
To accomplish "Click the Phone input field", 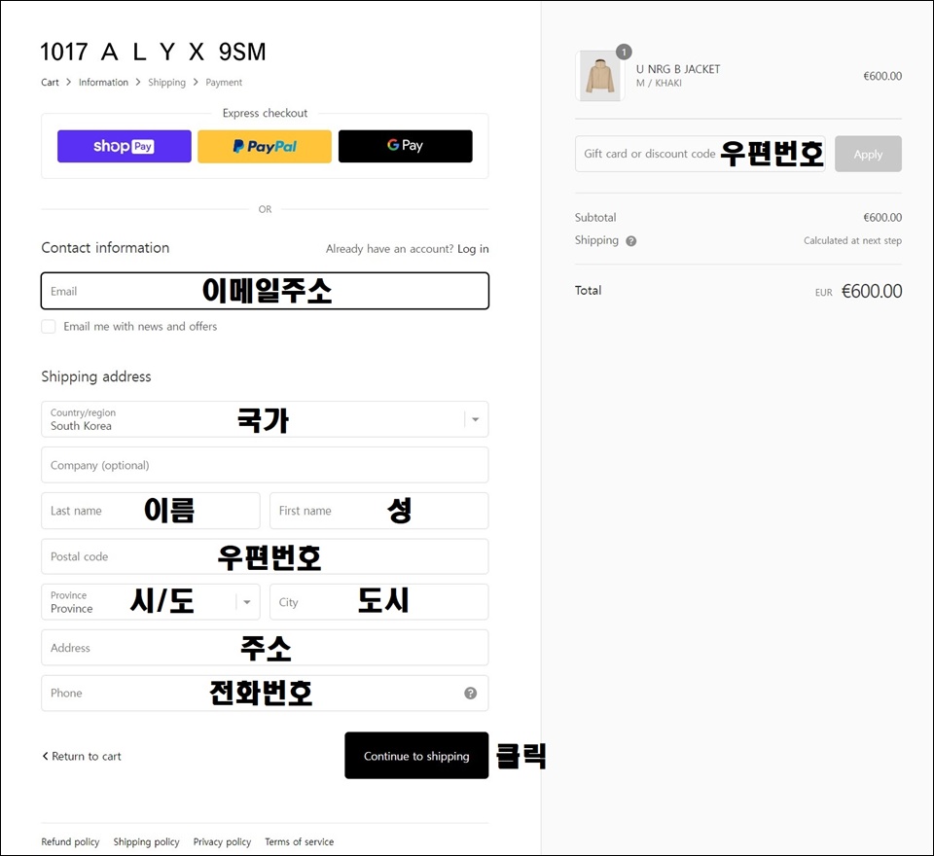I will click(265, 693).
